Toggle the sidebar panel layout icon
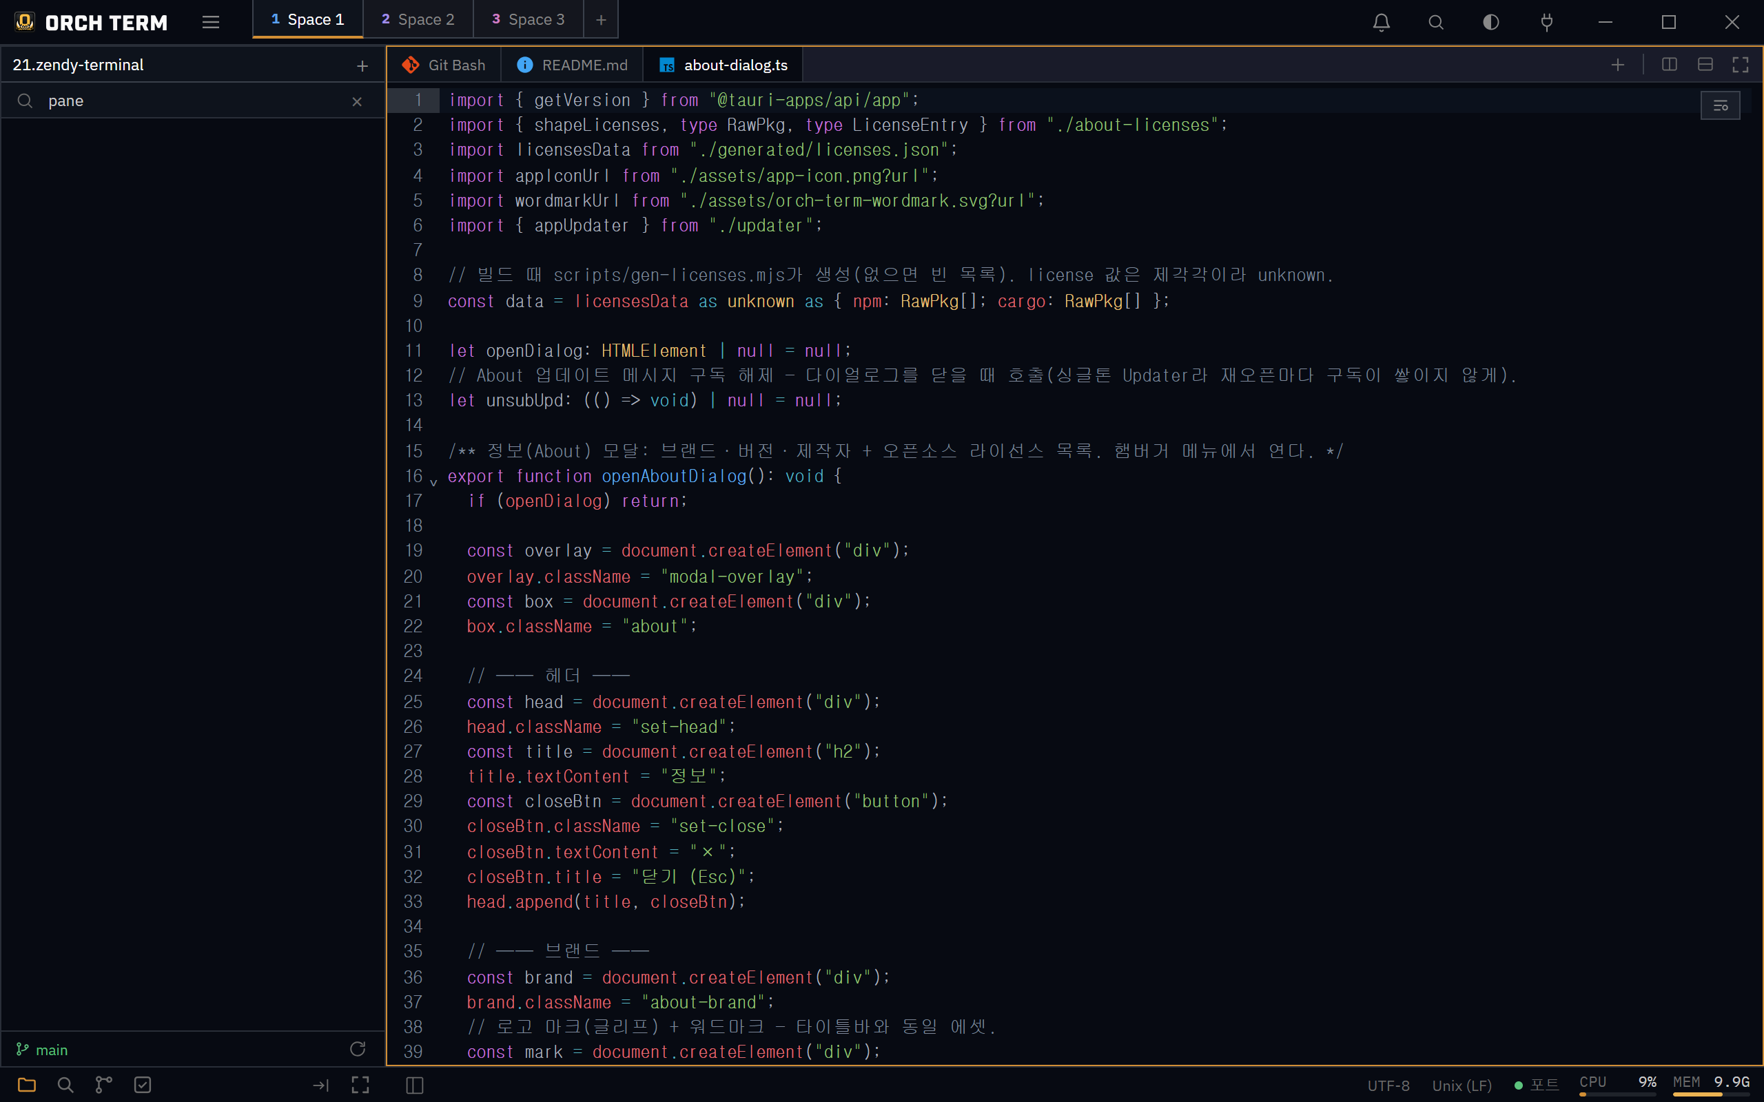The height and width of the screenshot is (1102, 1764). (x=415, y=1085)
